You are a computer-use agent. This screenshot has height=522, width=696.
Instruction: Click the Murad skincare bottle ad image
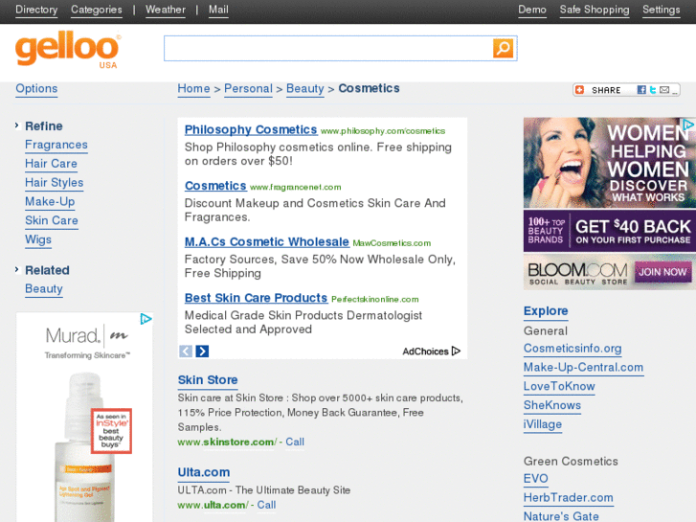tap(84, 446)
